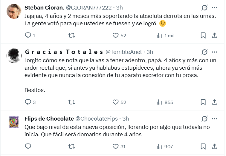Bookmark Steban Cioran's tweet
226x156 pixels.
[203, 35]
